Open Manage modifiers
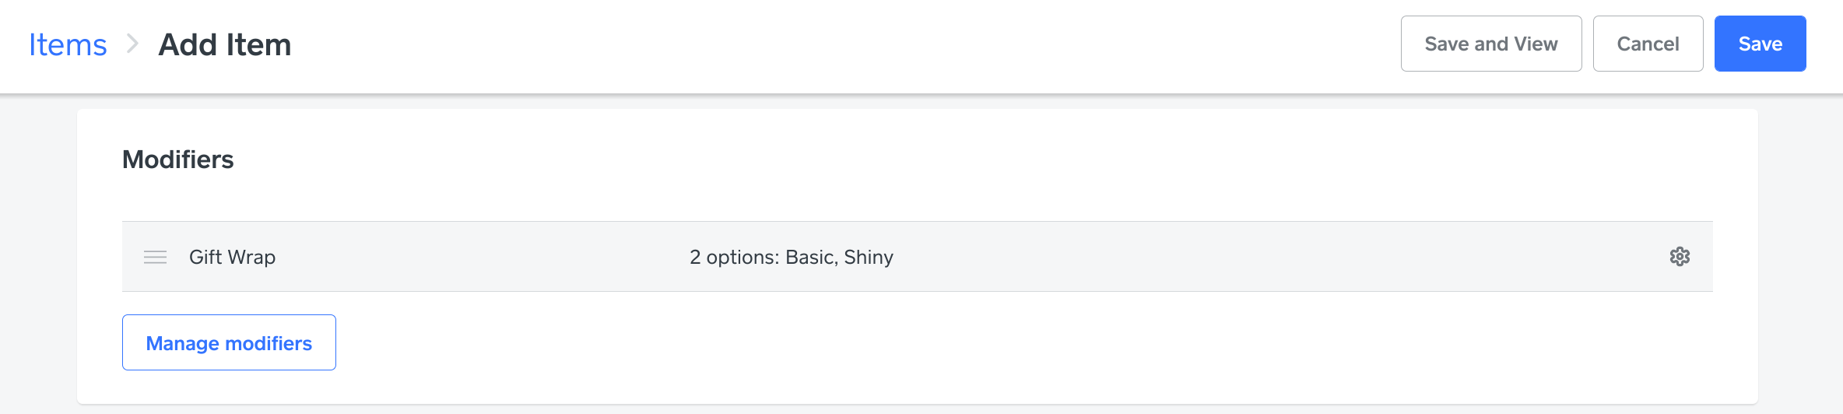This screenshot has height=414, width=1843. (229, 342)
